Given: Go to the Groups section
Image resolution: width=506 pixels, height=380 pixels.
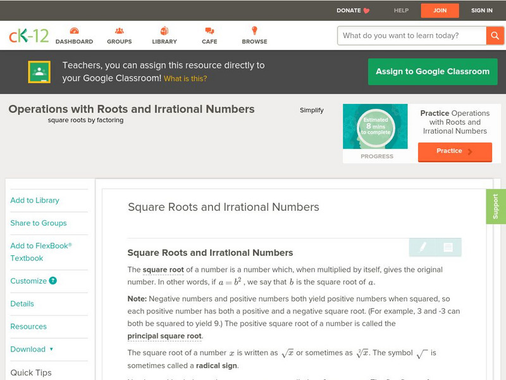Looking at the screenshot, I should click(x=119, y=35).
